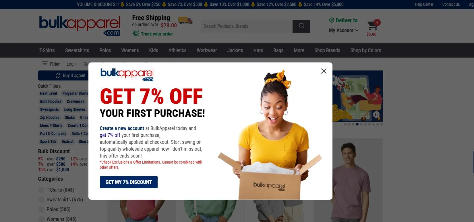The image size is (474, 222).
Task: Click the Filter hamburger icon
Action: point(45,64)
